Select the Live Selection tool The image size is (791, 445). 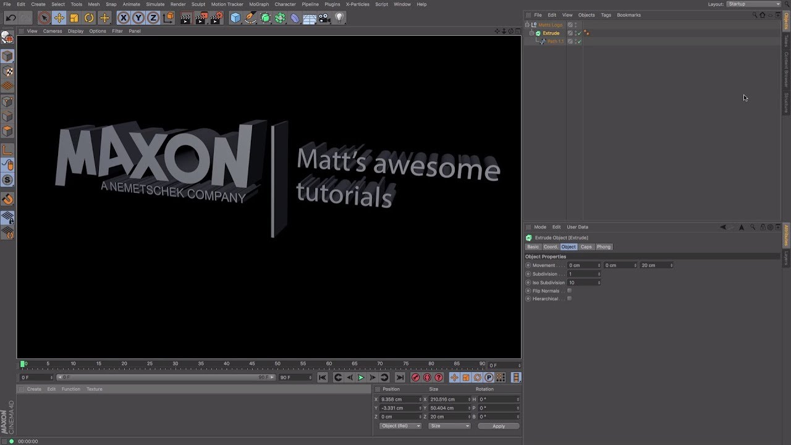pos(44,18)
